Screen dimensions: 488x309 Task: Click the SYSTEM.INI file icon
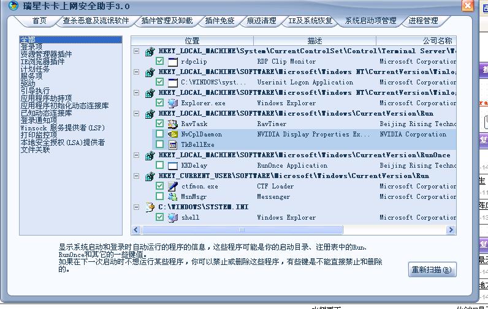150,207
